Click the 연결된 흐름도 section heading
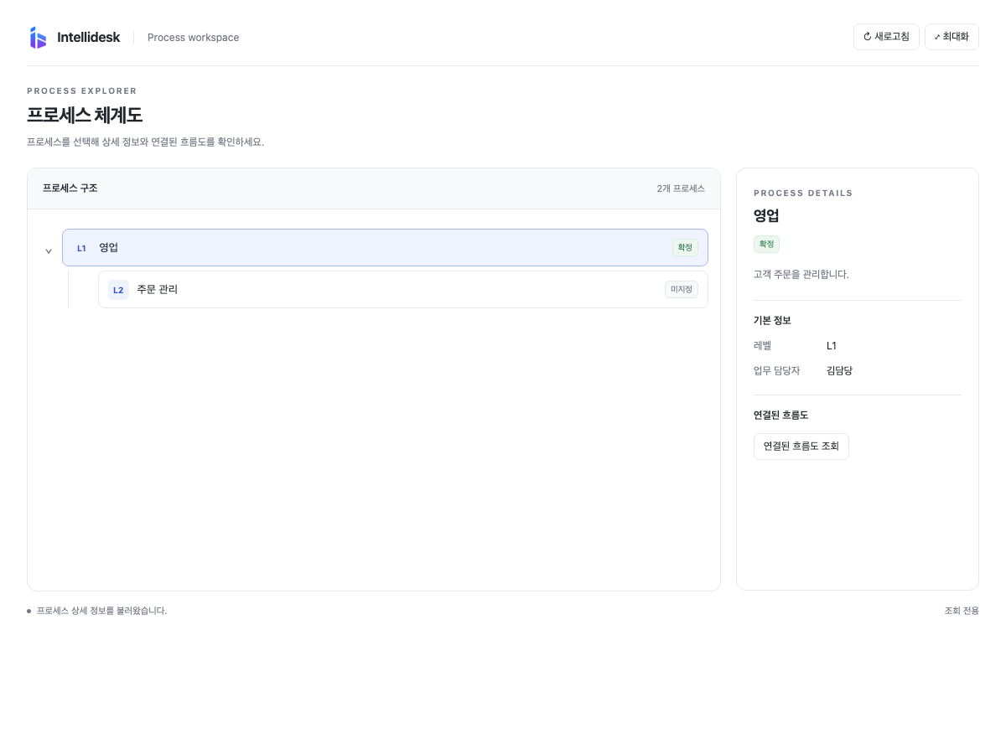This screenshot has width=1006, height=754. (x=780, y=415)
